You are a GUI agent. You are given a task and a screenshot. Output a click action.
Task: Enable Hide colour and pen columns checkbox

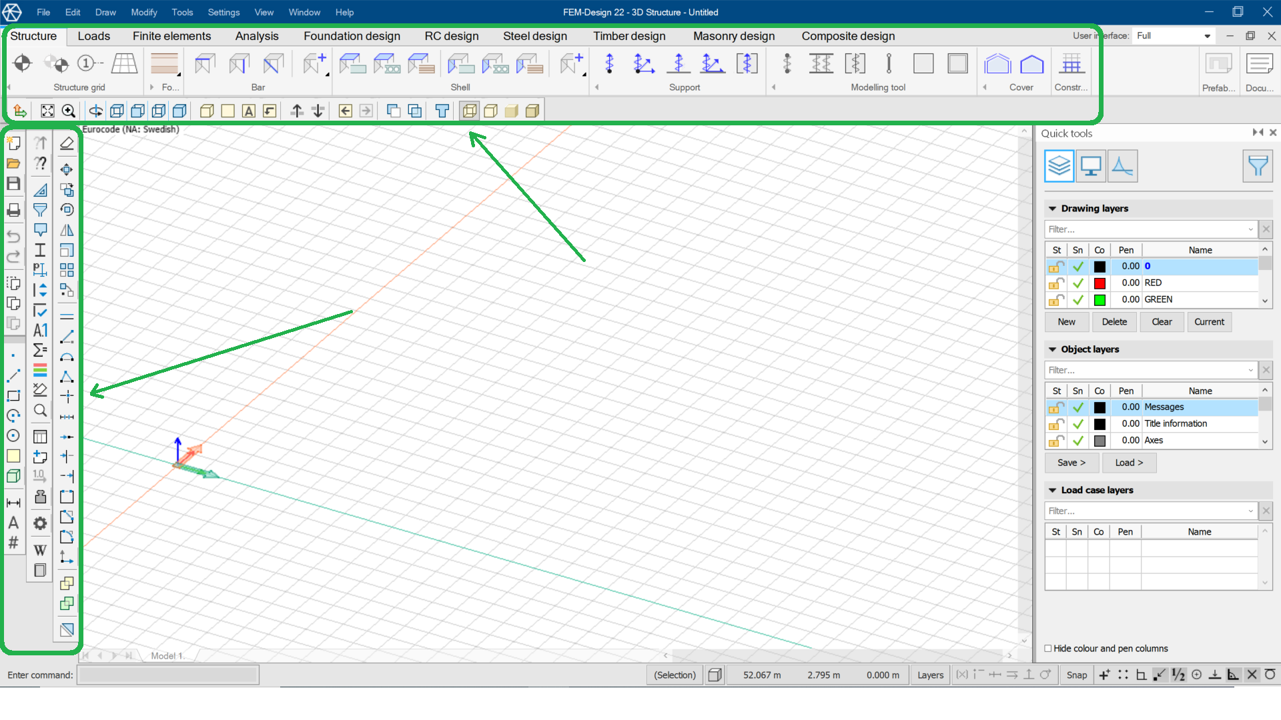[x=1048, y=649]
